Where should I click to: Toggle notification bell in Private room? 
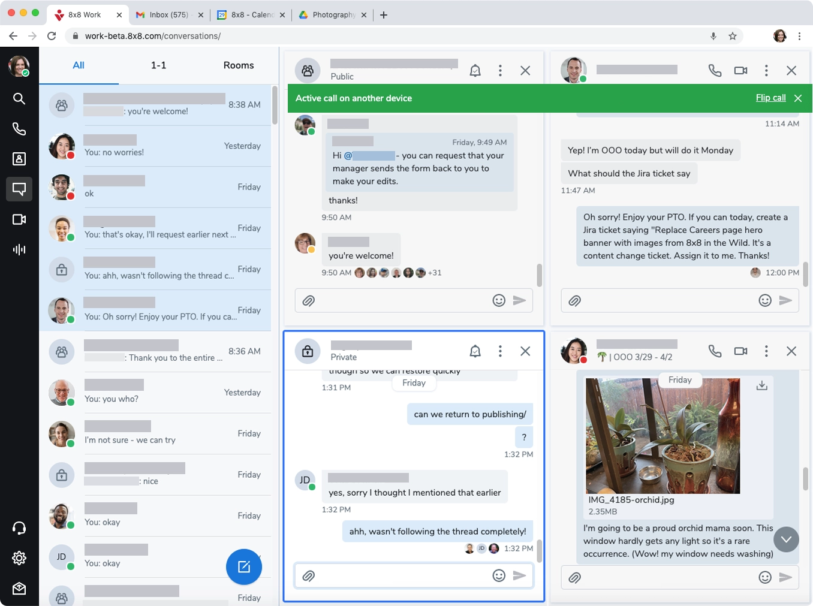click(x=475, y=351)
